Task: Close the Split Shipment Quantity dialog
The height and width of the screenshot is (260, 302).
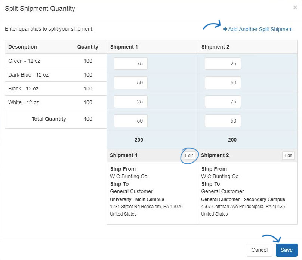Action: [295, 7]
